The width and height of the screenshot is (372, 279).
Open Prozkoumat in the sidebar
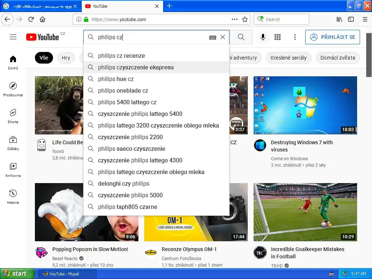coord(13,89)
